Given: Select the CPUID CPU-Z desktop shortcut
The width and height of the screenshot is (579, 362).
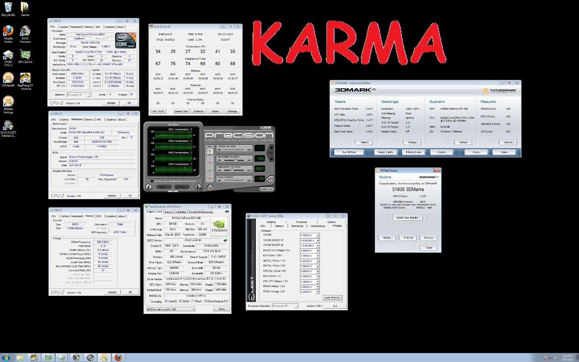Looking at the screenshot, I should click(8, 58).
